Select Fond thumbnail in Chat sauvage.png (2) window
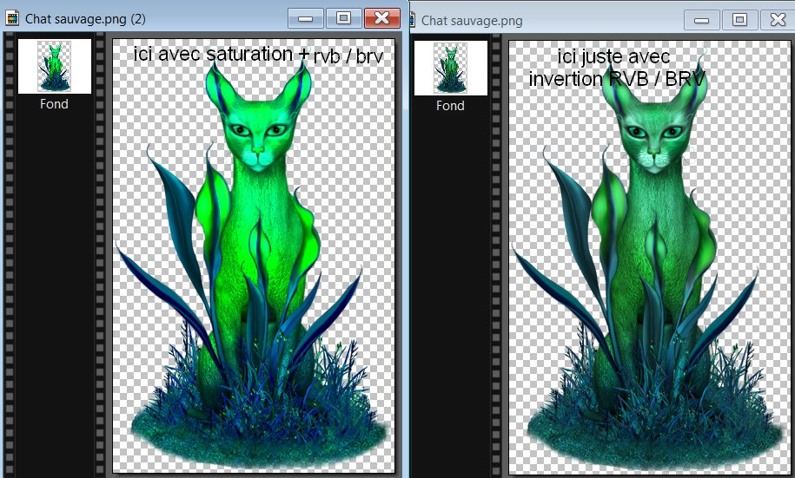The width and height of the screenshot is (795, 478). tap(55, 66)
